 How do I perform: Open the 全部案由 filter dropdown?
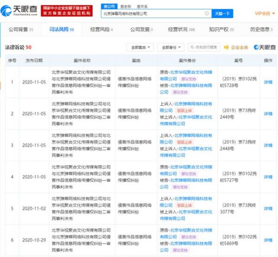point(140,47)
